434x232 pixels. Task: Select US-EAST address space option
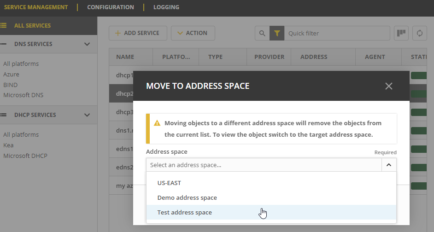tap(169, 183)
